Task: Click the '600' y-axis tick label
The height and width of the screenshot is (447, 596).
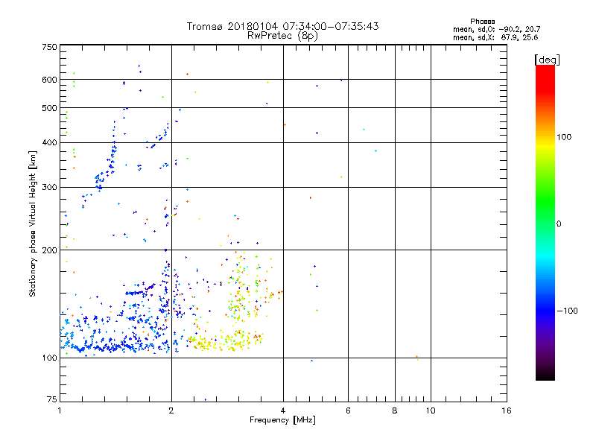Action: (x=49, y=80)
